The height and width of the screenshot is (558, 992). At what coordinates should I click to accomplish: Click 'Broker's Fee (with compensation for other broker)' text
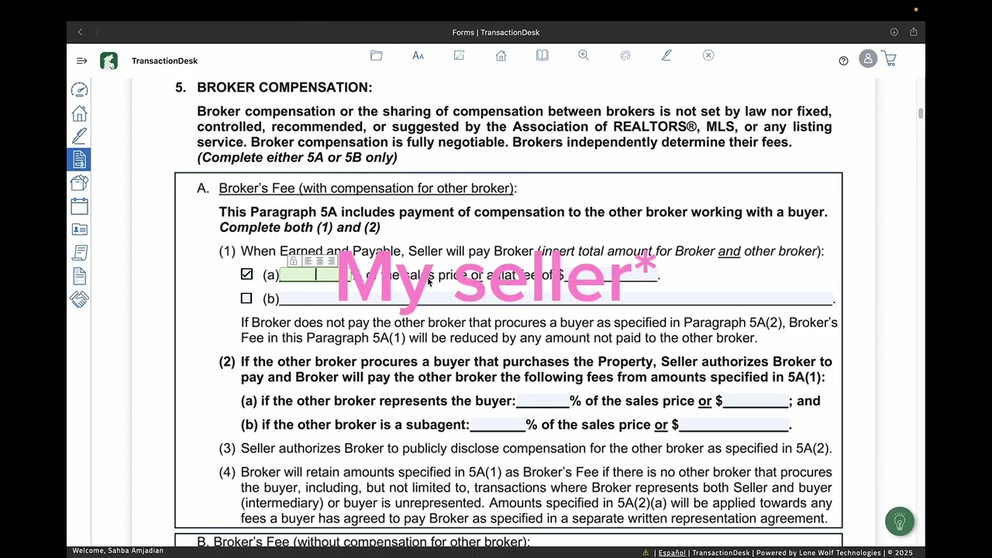367,188
